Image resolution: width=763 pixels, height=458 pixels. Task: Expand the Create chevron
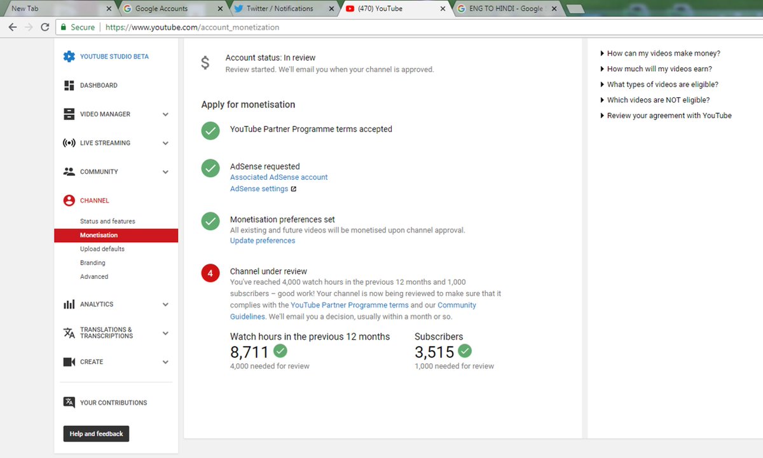(165, 362)
